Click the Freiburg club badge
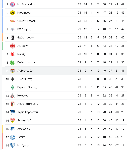 (13, 38)
